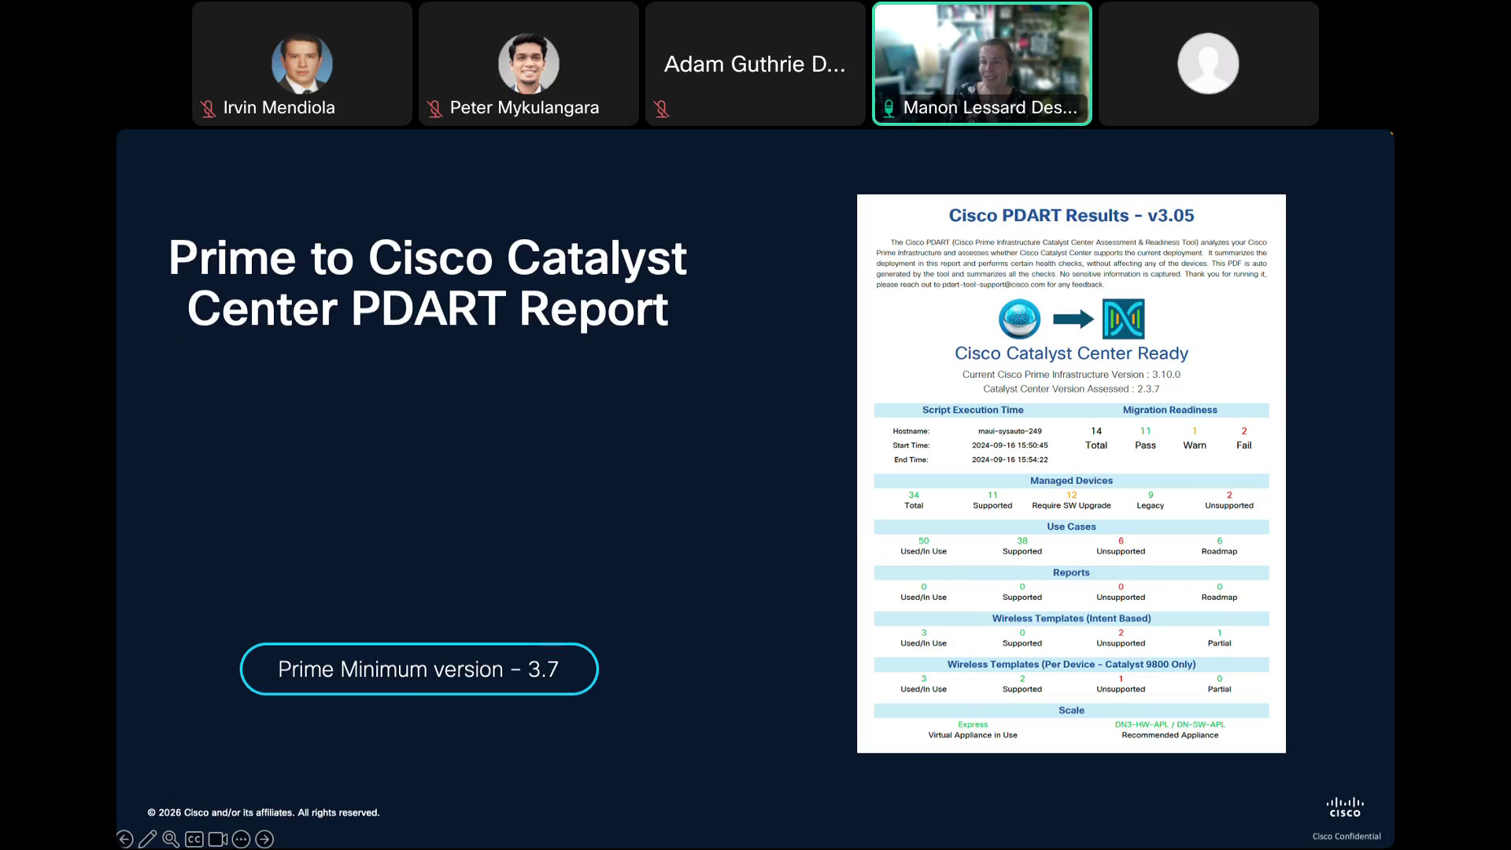Click the Reports section header

1071,573
